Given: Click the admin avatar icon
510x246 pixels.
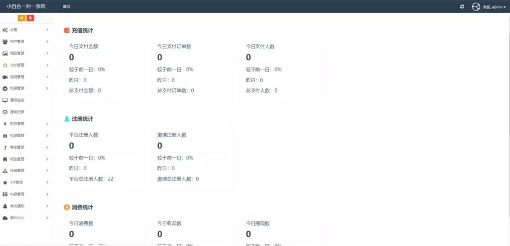Looking at the screenshot, I should 476,7.
